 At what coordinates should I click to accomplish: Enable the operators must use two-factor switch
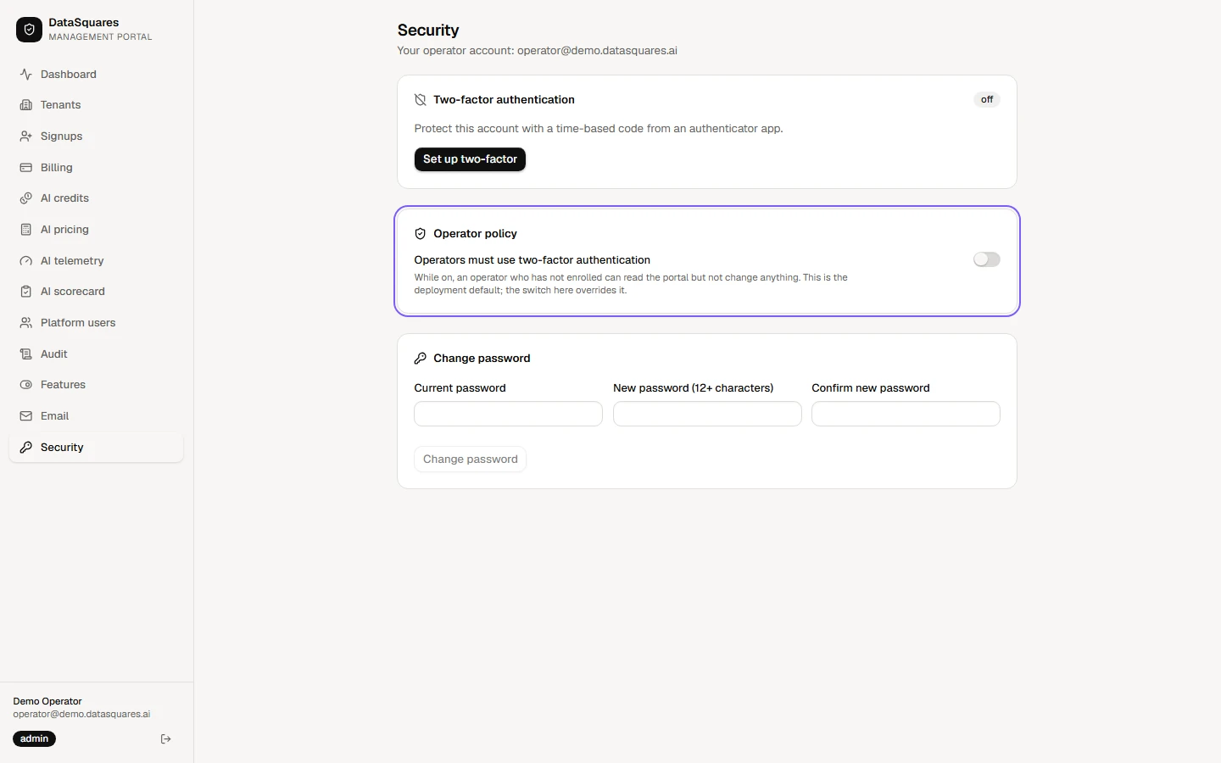coord(987,259)
